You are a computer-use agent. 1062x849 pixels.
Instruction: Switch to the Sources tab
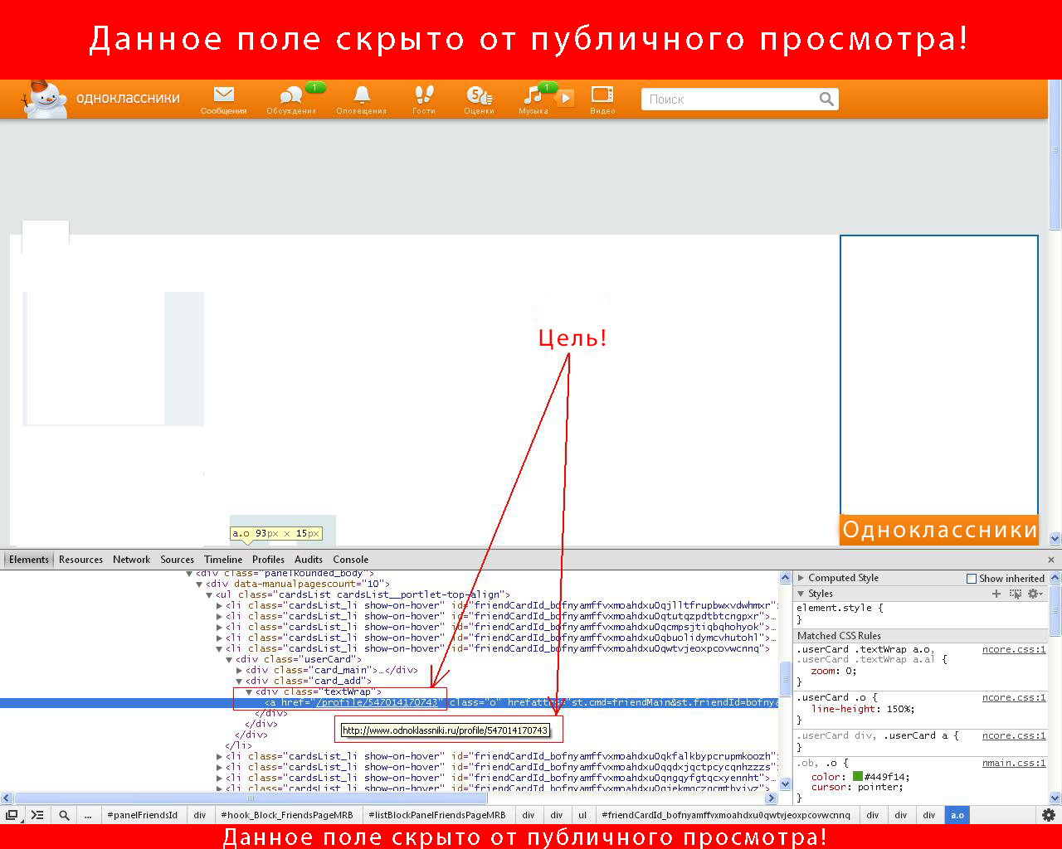(x=177, y=560)
